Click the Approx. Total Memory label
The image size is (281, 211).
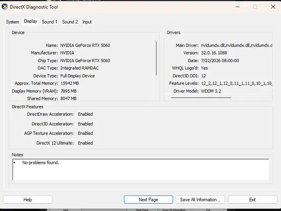36,83
